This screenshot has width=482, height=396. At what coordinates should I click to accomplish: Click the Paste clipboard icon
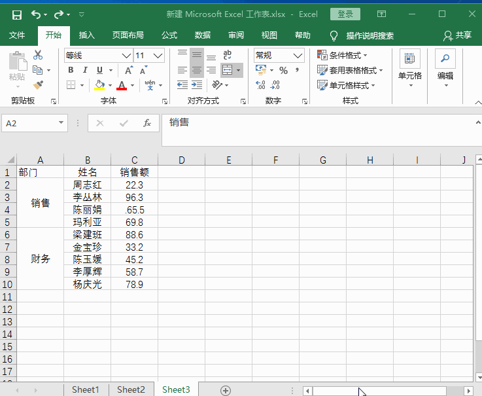pos(17,62)
